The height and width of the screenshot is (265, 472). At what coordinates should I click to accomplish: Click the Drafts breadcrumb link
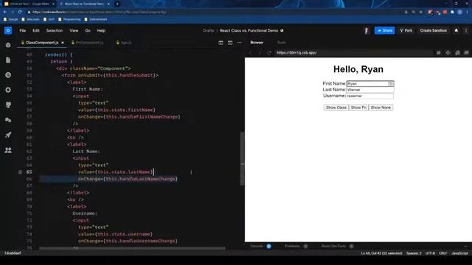[208, 31]
